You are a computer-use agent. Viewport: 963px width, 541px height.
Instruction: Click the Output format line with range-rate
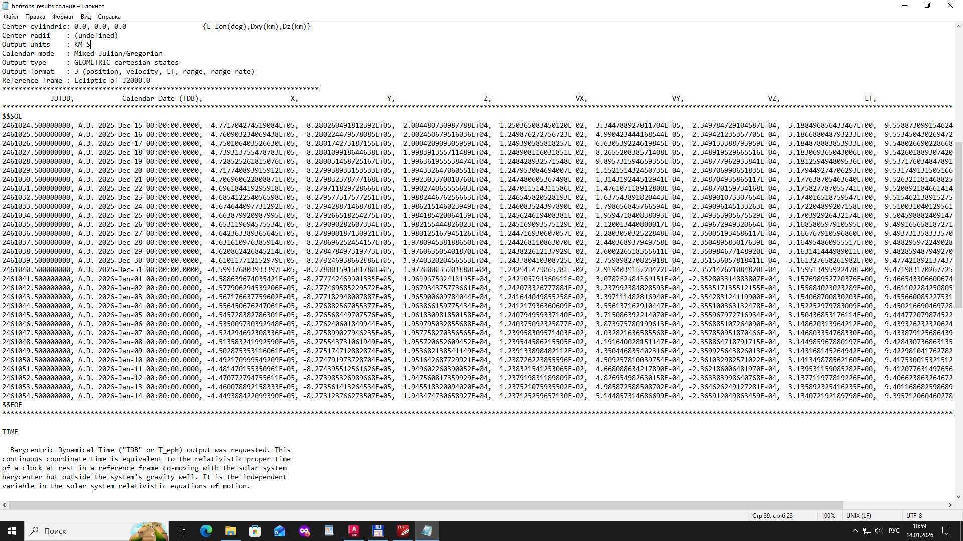(128, 71)
